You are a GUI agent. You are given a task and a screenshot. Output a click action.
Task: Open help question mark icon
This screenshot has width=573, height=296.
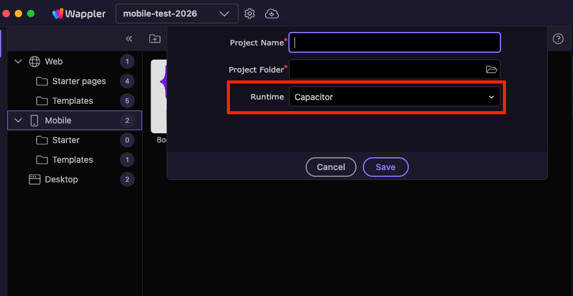558,39
